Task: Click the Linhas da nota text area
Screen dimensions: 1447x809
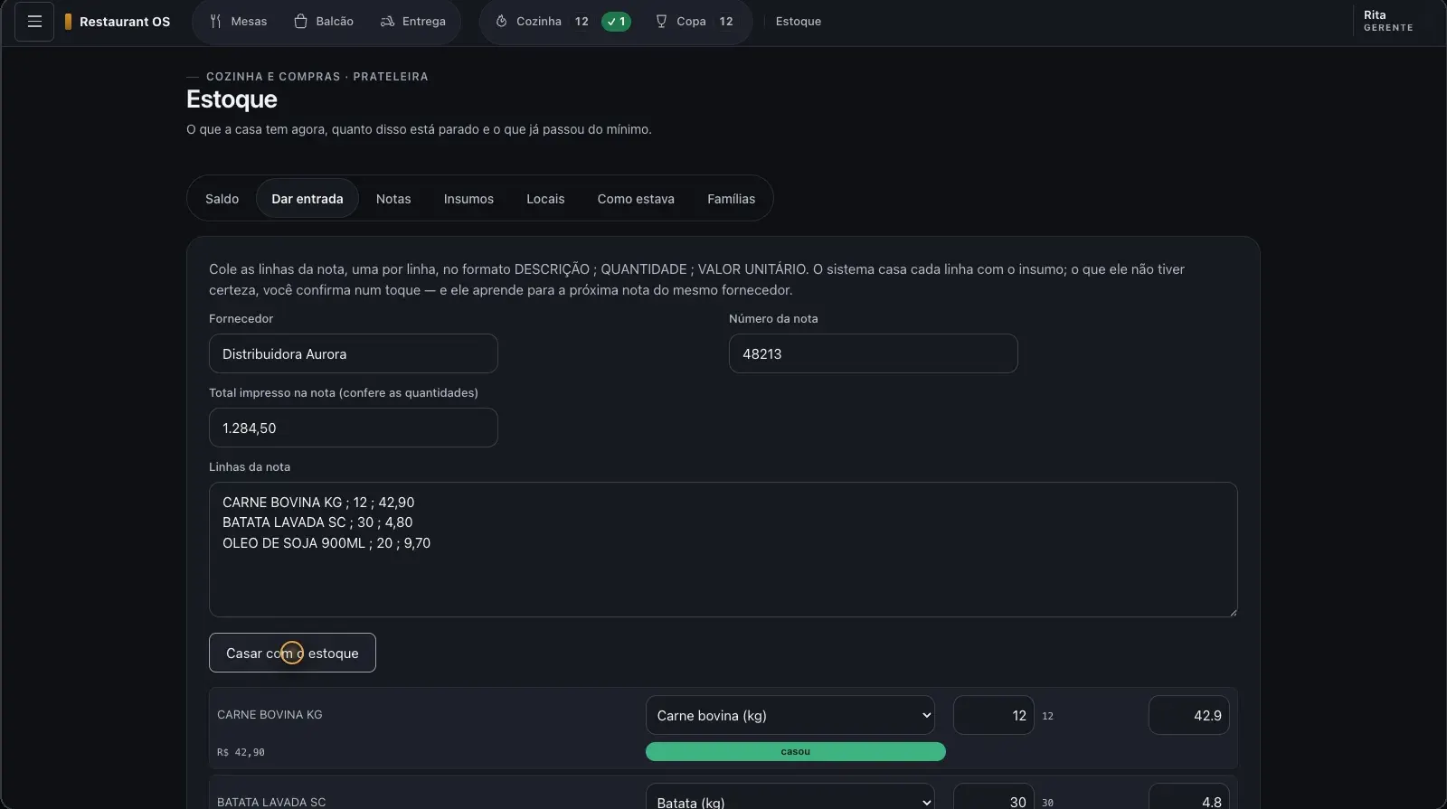Action: (723, 550)
